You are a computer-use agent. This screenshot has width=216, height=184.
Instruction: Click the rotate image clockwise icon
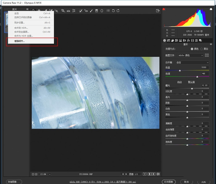click(x=118, y=11)
